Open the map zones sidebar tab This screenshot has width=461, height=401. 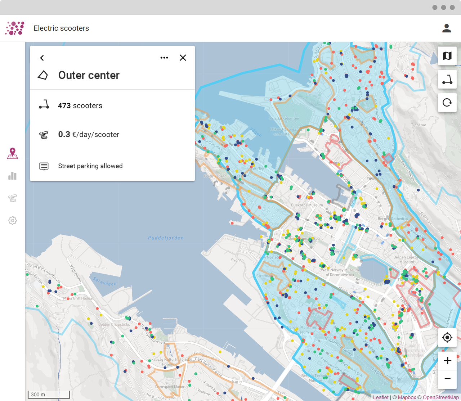tap(13, 153)
